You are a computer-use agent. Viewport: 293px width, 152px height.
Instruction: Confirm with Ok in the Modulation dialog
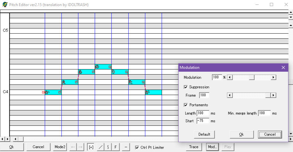coord(241,134)
